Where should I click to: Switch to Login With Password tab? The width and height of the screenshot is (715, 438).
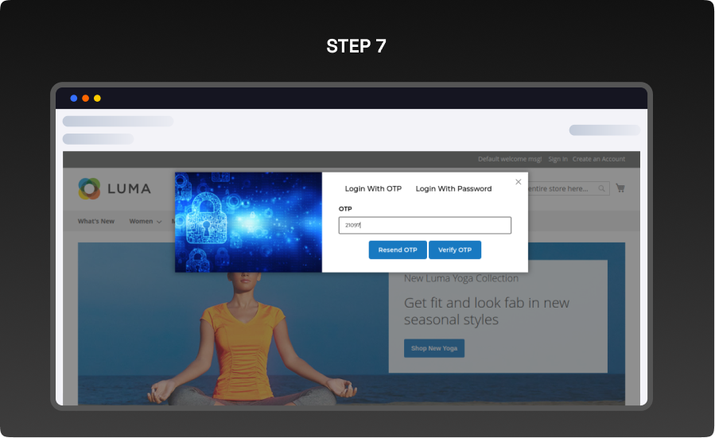pyautogui.click(x=453, y=189)
